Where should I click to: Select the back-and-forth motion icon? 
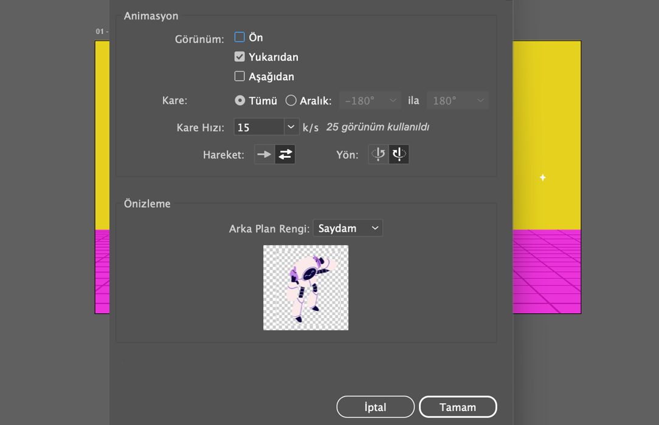click(x=285, y=155)
